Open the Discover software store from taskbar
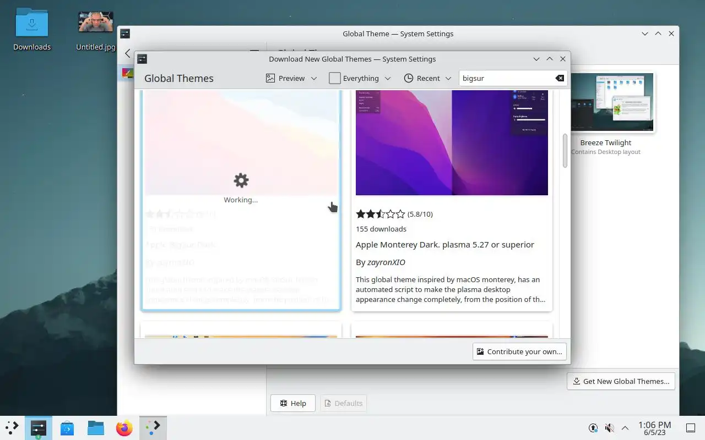 pyautogui.click(x=67, y=428)
